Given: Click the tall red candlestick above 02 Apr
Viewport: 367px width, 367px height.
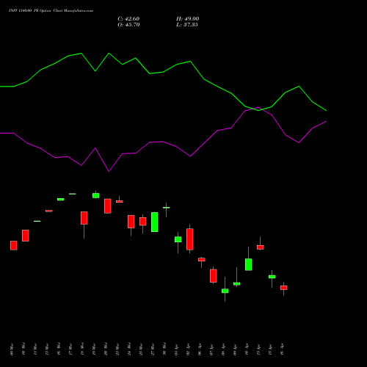Looking at the screenshot, I should pyautogui.click(x=190, y=239).
